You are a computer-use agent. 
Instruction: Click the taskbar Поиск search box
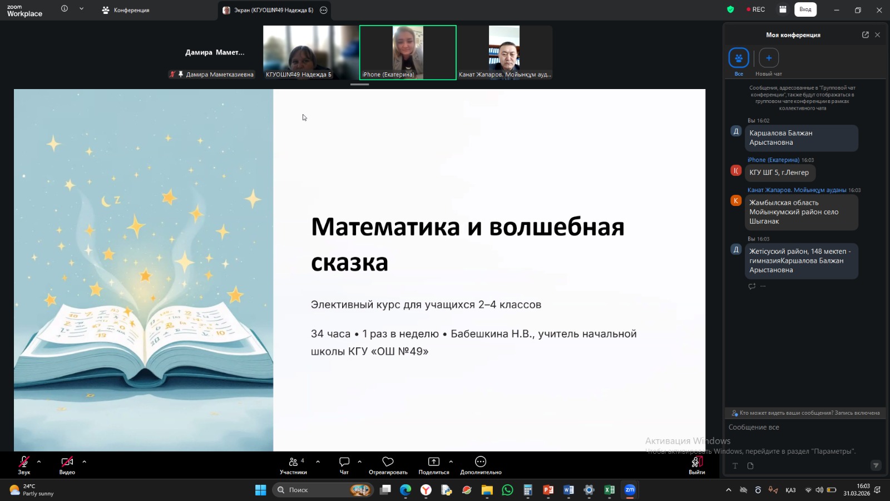[x=324, y=490]
